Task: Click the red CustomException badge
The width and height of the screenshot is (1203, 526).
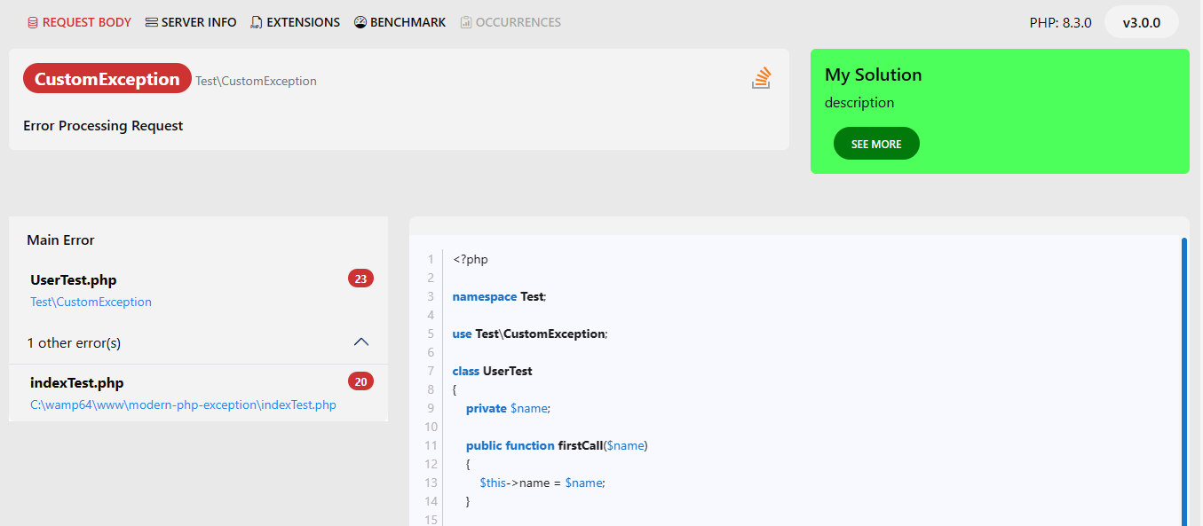Action: (107, 79)
